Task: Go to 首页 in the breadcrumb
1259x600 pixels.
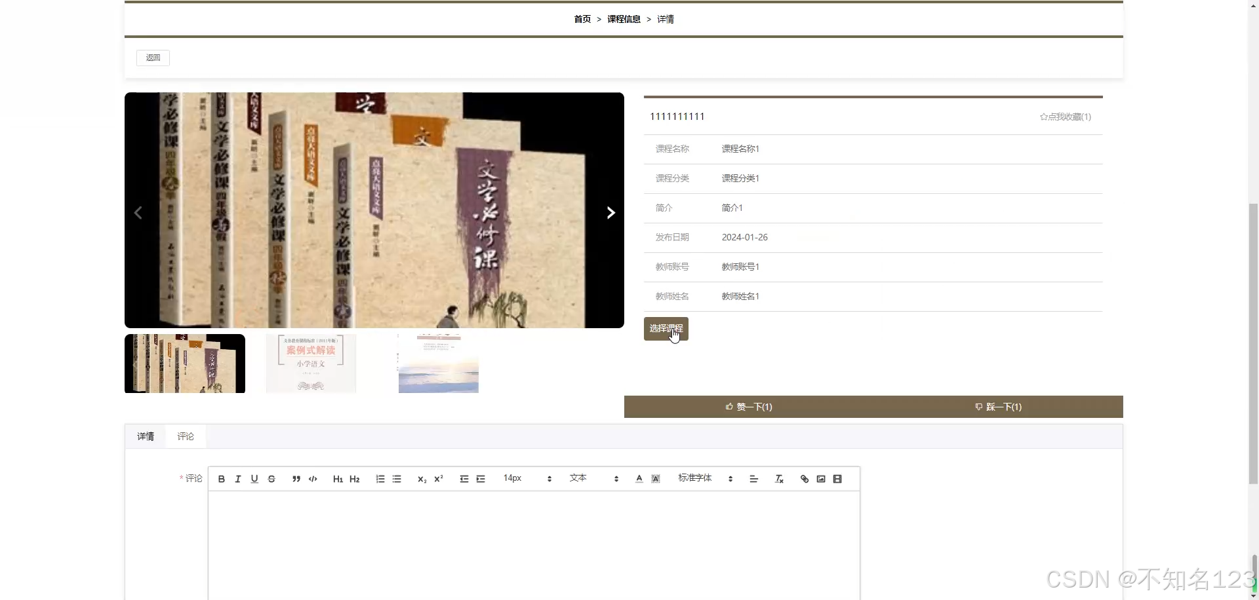Action: [582, 19]
